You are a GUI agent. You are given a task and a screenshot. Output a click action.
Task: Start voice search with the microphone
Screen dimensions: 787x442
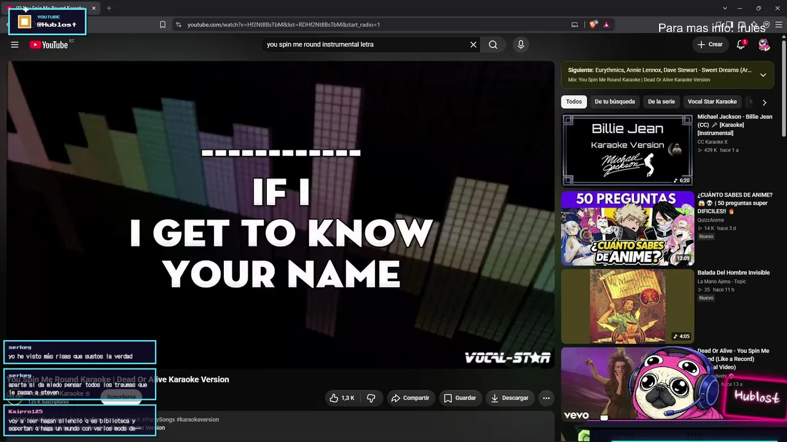[521, 44]
